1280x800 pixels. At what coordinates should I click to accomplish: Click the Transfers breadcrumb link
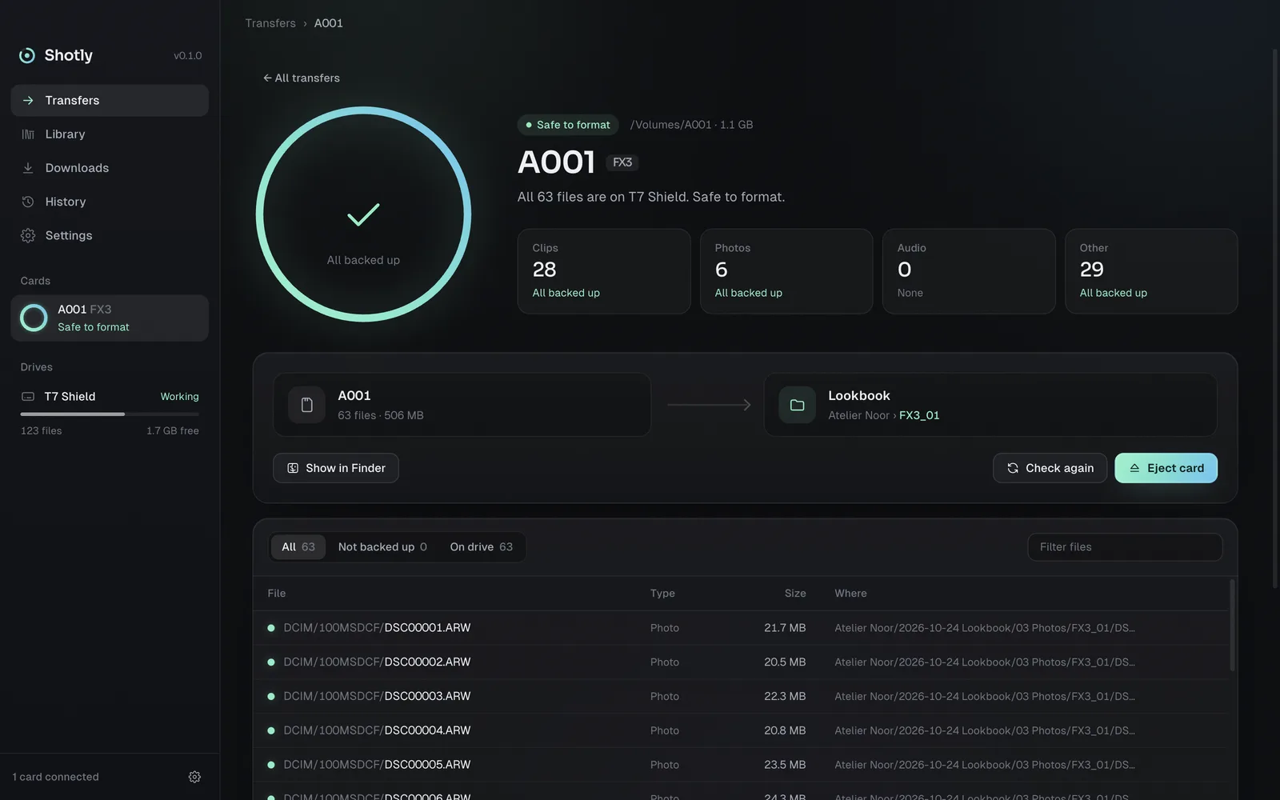pyautogui.click(x=270, y=23)
